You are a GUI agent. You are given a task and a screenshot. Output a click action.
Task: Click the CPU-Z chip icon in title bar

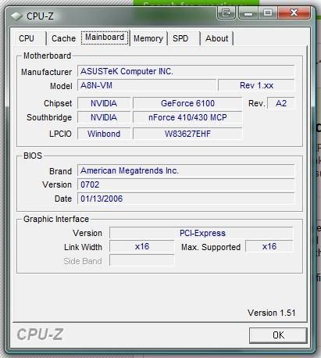[x=16, y=16]
